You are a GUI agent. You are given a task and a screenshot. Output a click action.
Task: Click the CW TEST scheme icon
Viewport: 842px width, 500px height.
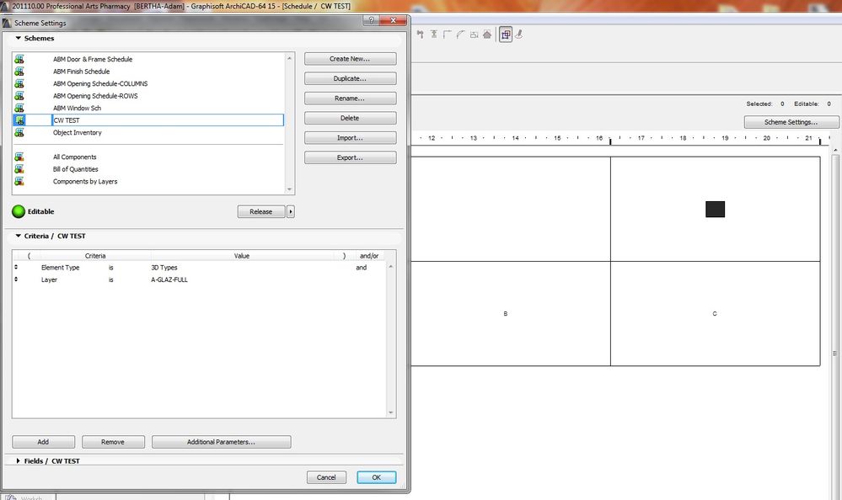coord(19,120)
